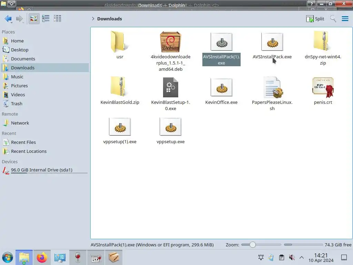This screenshot has height=265, width=353.
Task: Select the certificate .crt file icon
Action: coord(323,87)
